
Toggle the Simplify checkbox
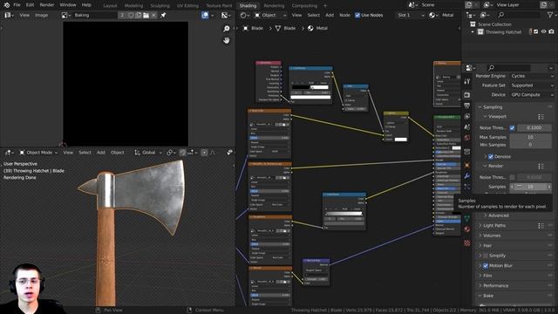point(486,256)
